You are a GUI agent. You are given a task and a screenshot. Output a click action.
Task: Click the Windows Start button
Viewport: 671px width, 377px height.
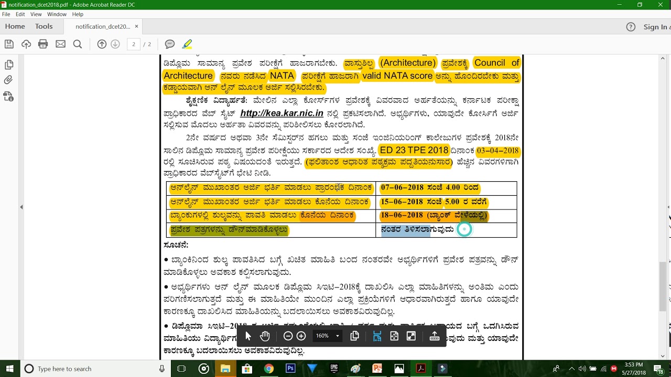pyautogui.click(x=9, y=369)
